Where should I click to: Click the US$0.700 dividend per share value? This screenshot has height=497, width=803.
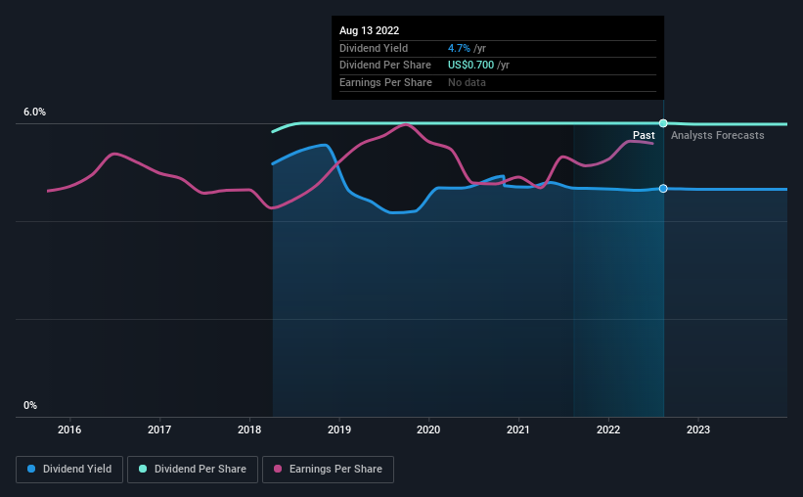[x=470, y=66]
